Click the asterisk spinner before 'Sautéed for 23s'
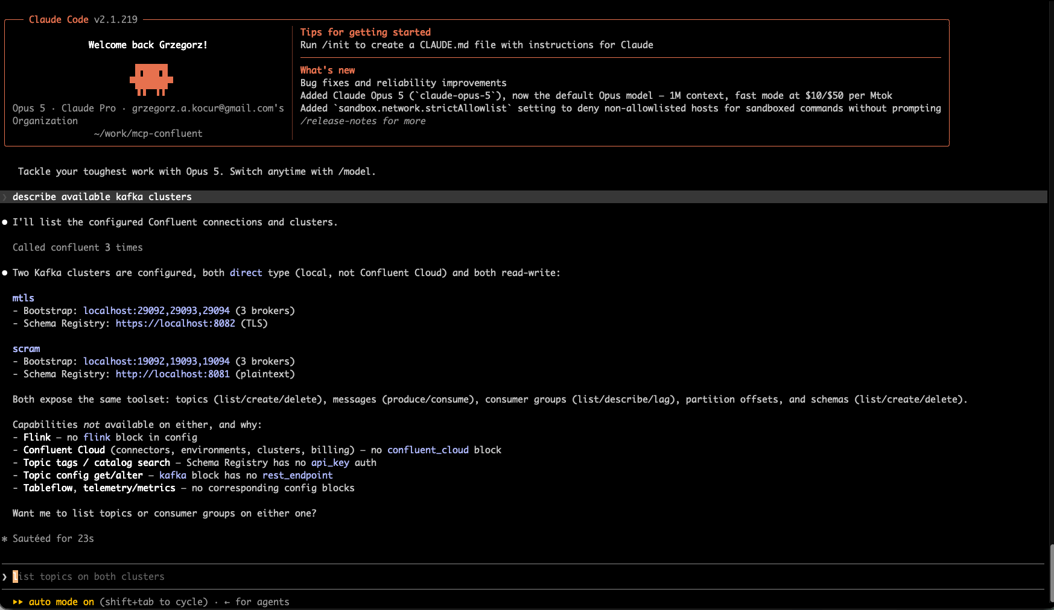The width and height of the screenshot is (1054, 610). click(x=5, y=539)
